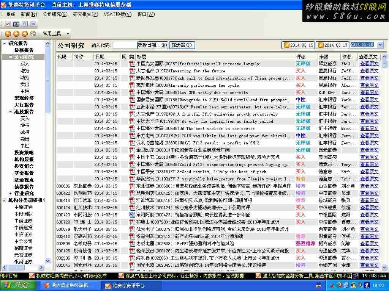Click the bar chart icon in the toolbar
The width and height of the screenshot is (389, 291).
pyautogui.click(x=16, y=24)
